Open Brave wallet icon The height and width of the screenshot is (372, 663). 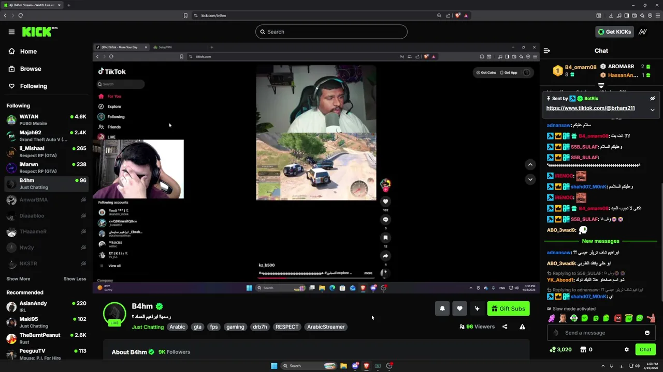tap(635, 16)
